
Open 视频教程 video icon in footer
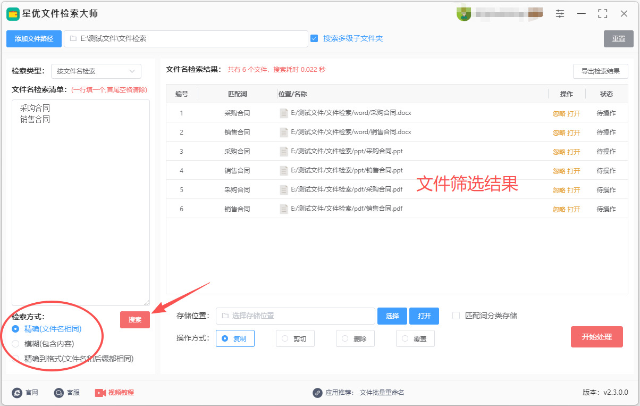pyautogui.click(x=100, y=393)
